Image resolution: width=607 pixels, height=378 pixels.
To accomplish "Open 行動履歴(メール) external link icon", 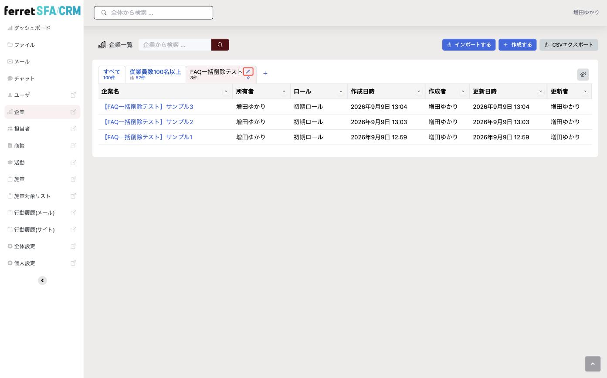I will tap(73, 213).
